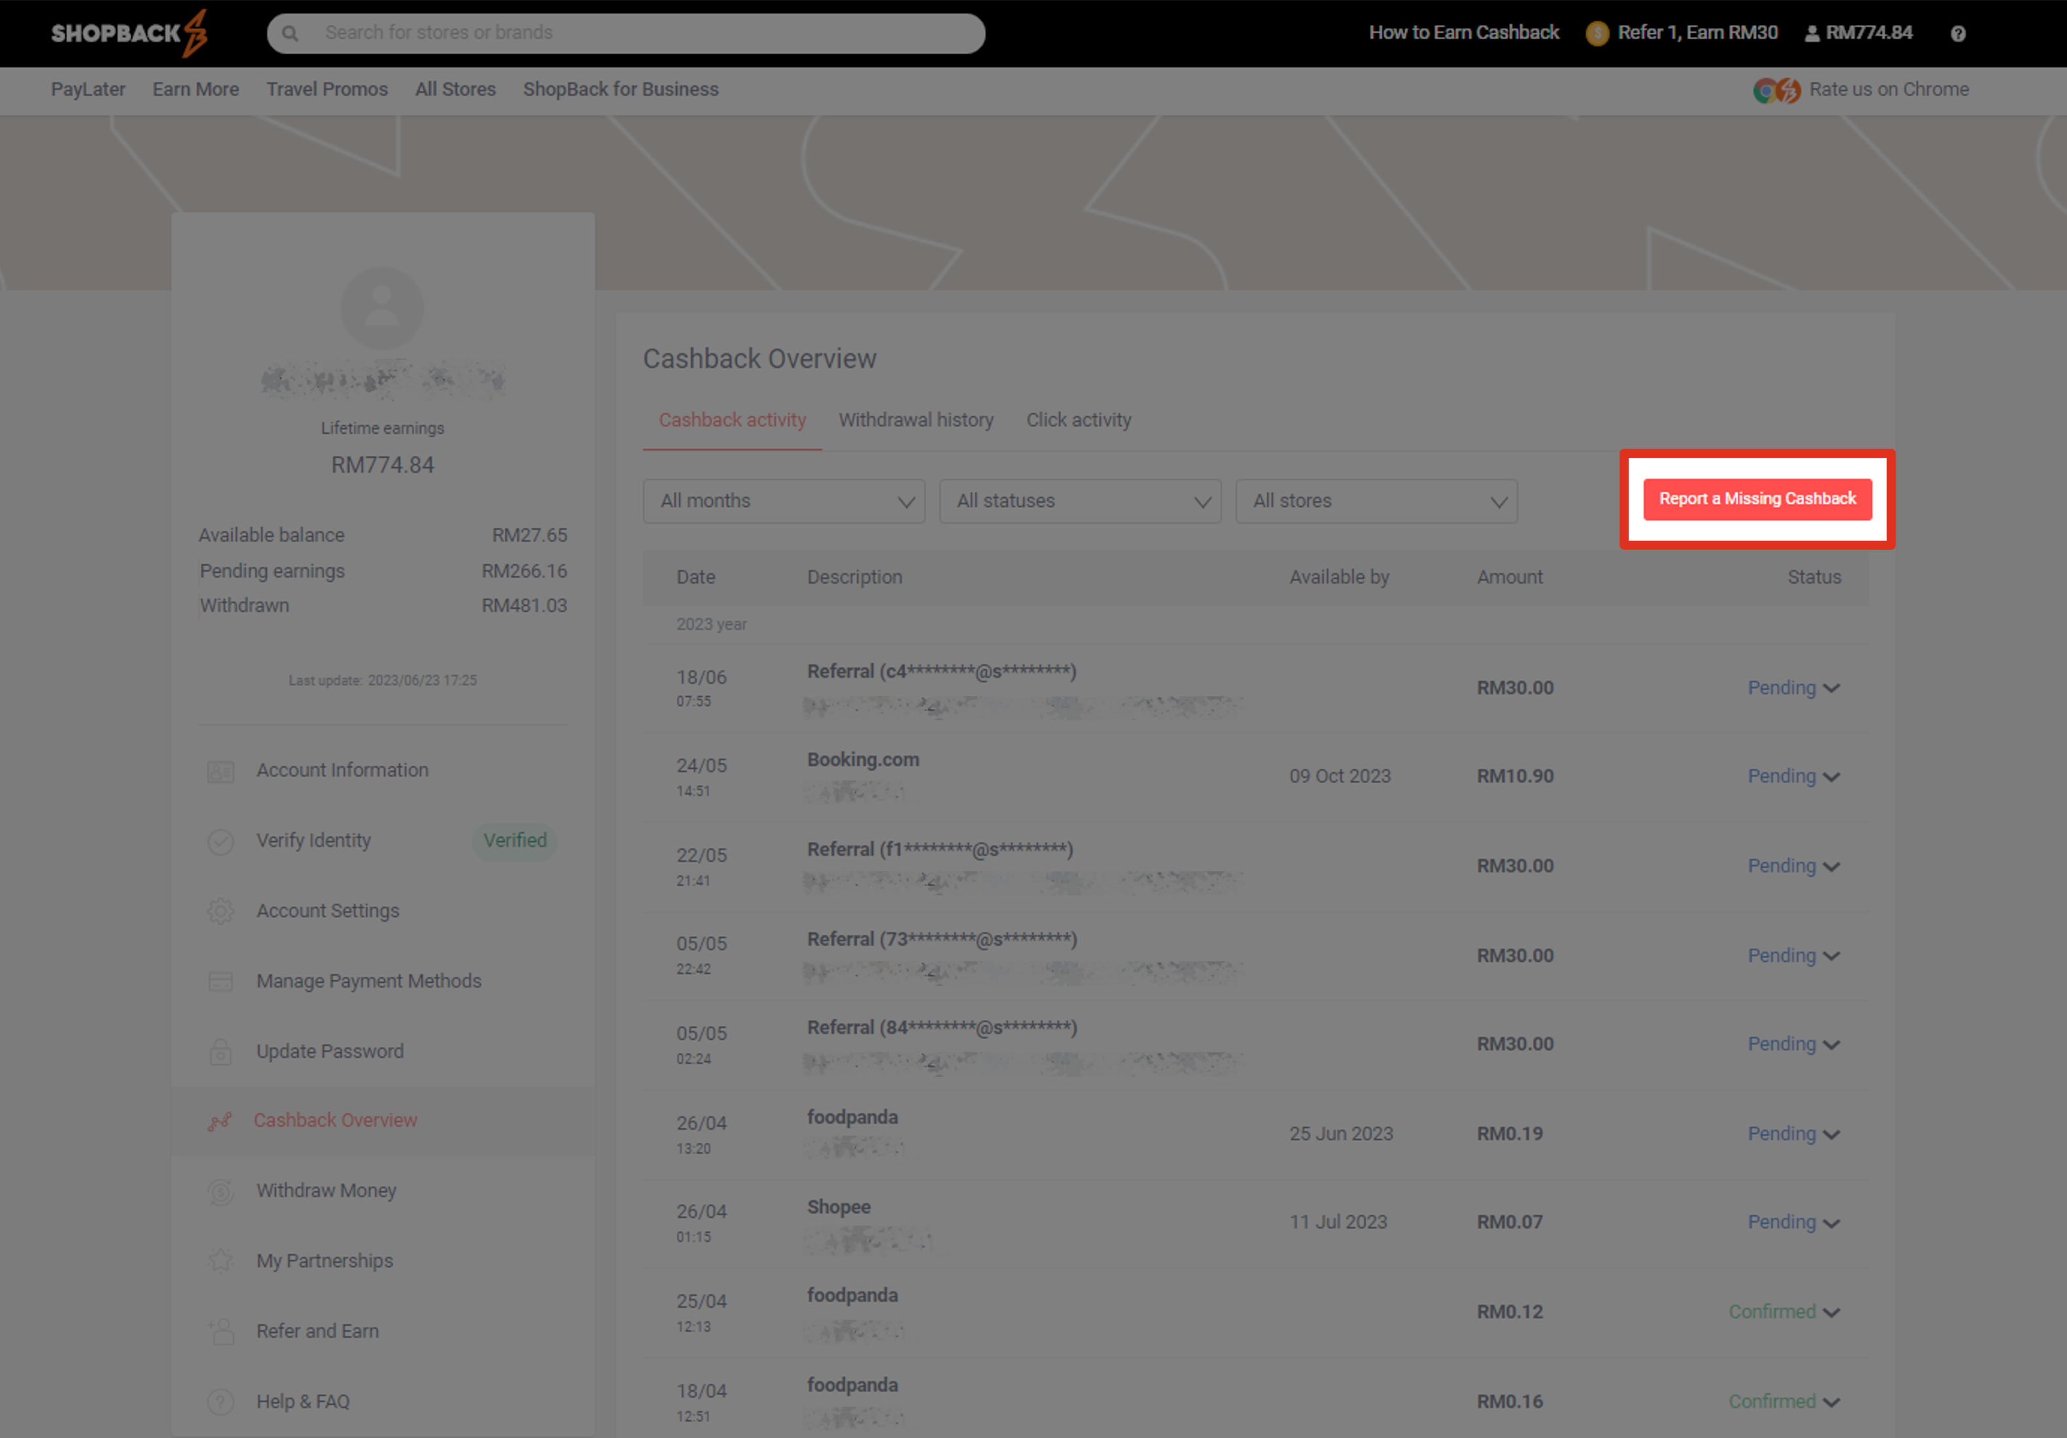The image size is (2067, 1438).
Task: Click the Verify Identity checkmark icon
Action: pyautogui.click(x=221, y=841)
